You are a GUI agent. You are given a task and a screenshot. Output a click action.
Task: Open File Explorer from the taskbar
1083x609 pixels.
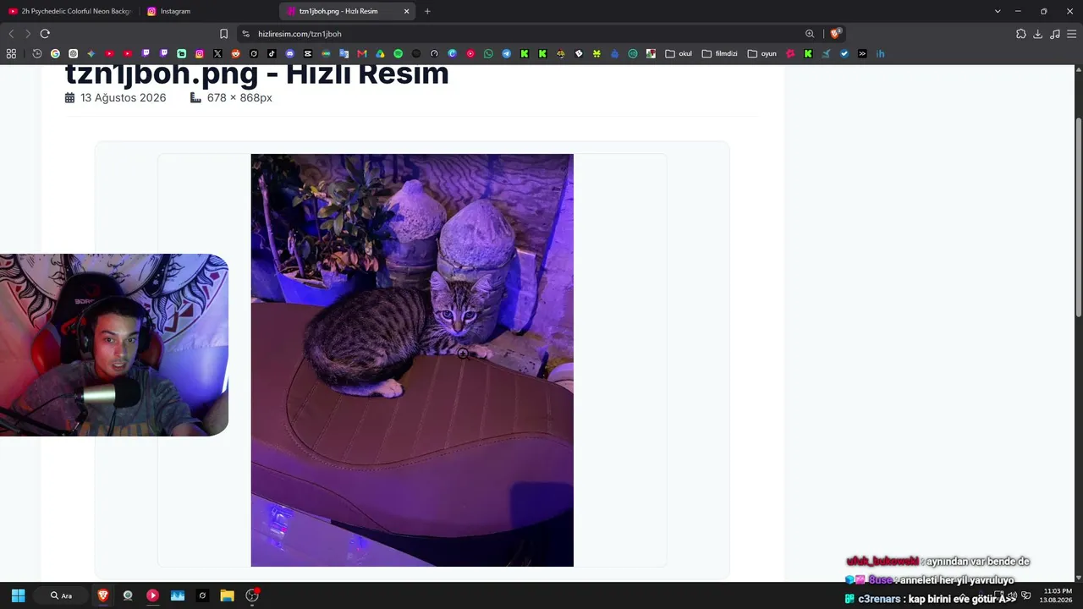pos(227,595)
